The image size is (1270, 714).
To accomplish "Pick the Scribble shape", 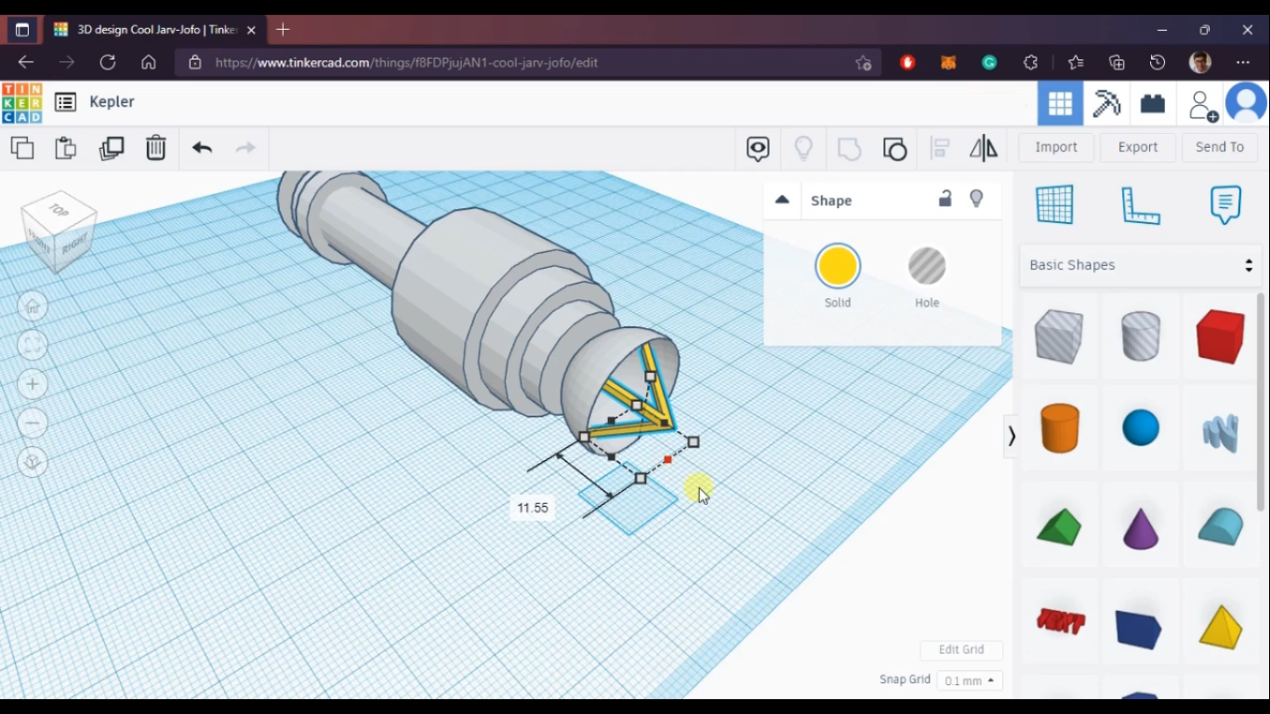I will coord(1220,432).
